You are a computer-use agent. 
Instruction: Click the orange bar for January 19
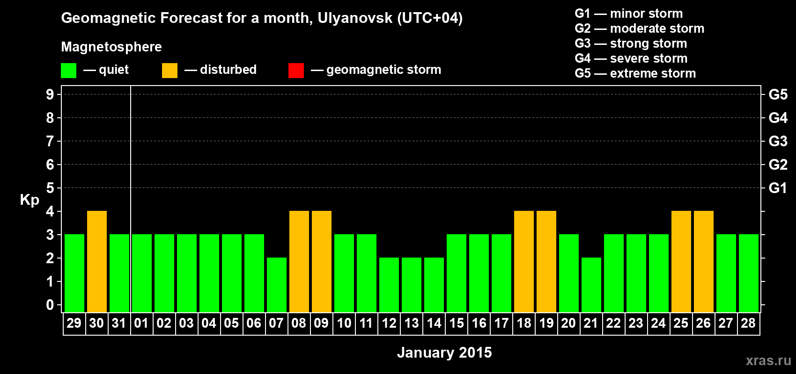(546, 261)
